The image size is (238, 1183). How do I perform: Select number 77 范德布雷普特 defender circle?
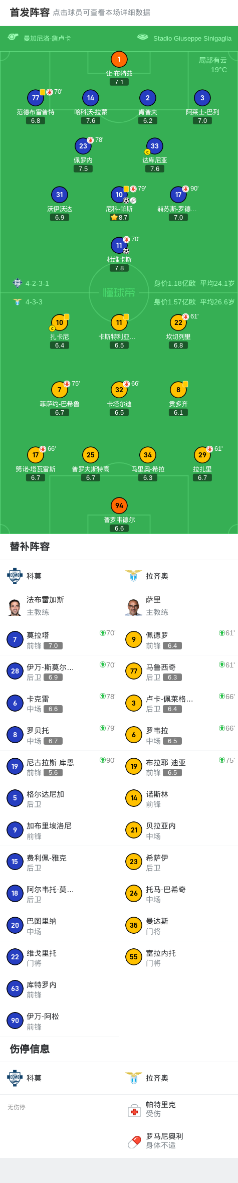click(x=36, y=98)
